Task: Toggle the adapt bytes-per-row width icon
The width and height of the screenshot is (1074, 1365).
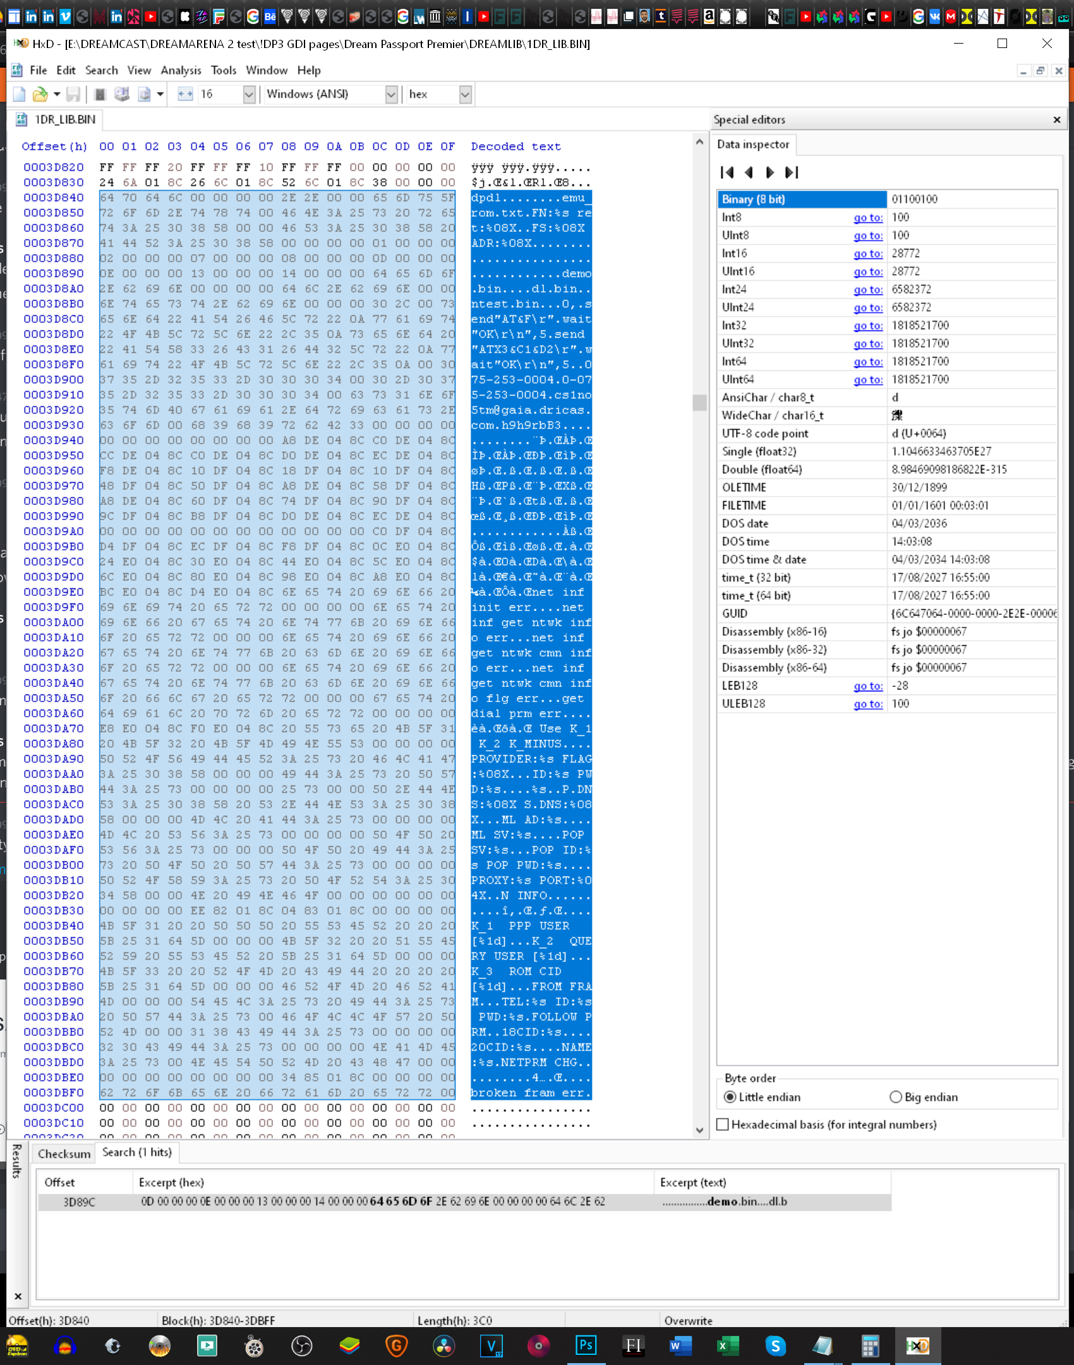Action: click(185, 94)
